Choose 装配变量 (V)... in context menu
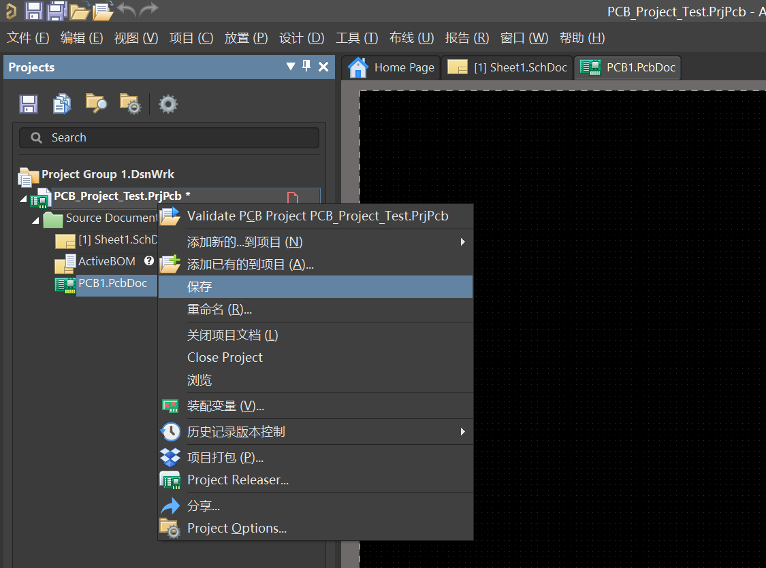The height and width of the screenshot is (568, 766). click(315, 406)
